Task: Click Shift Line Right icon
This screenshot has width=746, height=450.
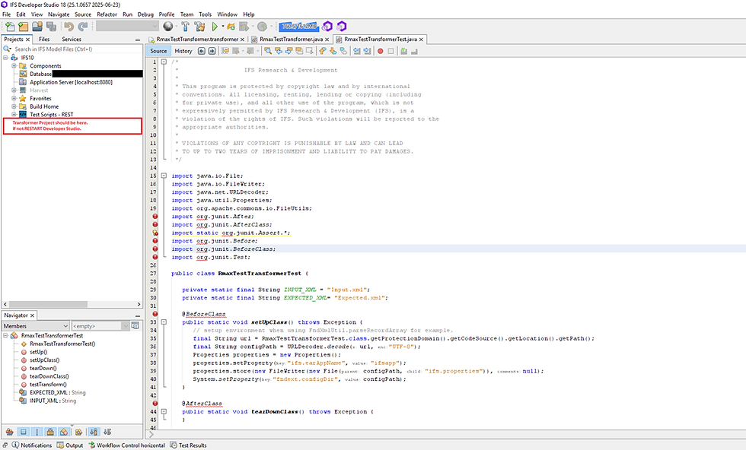Action: pyautogui.click(x=367, y=51)
